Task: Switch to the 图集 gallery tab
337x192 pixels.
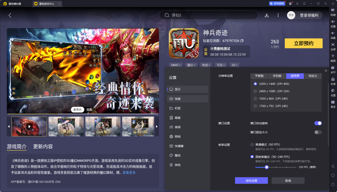Action: 89,110
